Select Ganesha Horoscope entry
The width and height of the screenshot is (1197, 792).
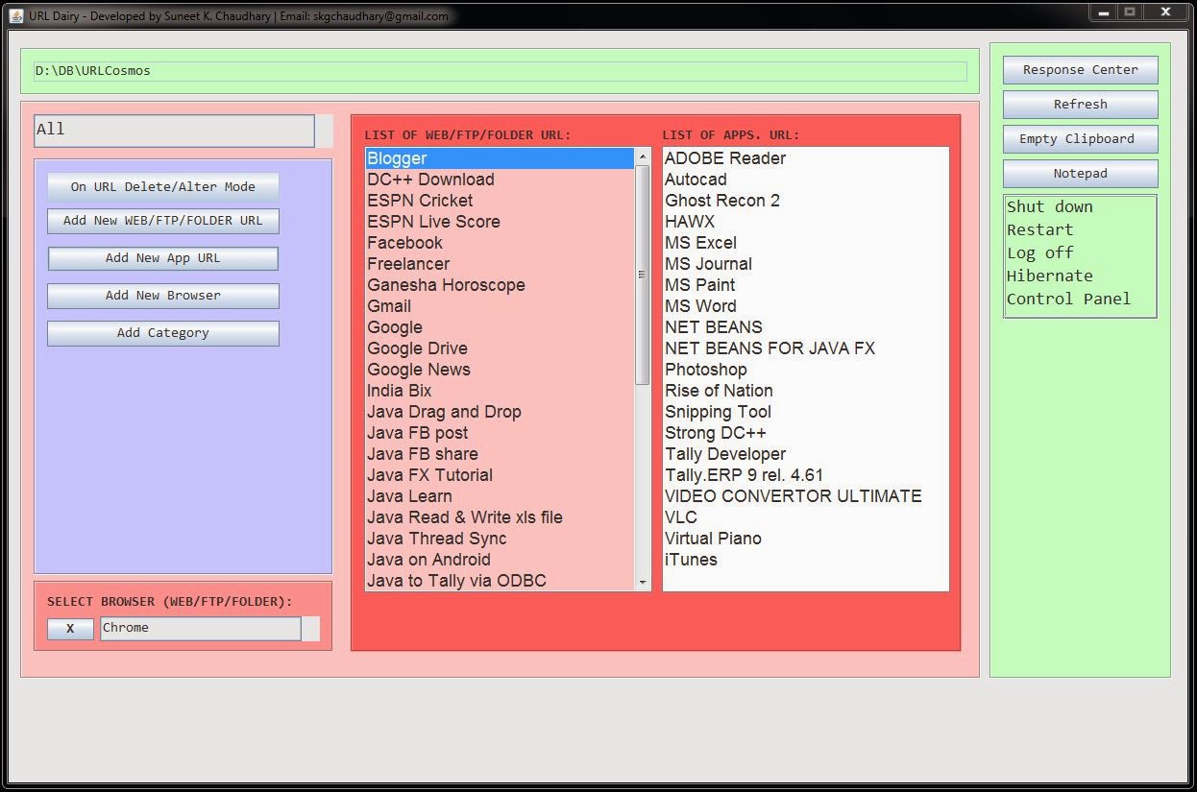pyautogui.click(x=500, y=285)
